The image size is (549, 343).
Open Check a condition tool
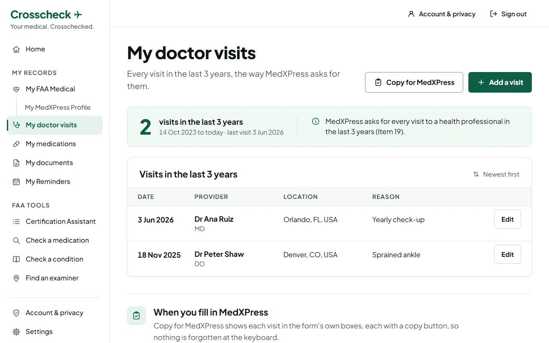tap(54, 259)
